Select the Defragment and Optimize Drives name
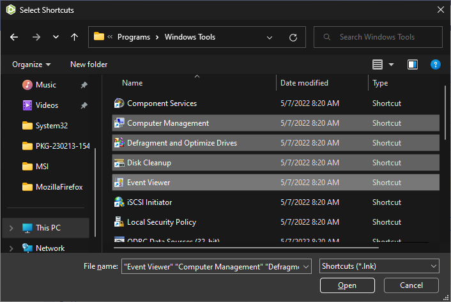 point(182,143)
